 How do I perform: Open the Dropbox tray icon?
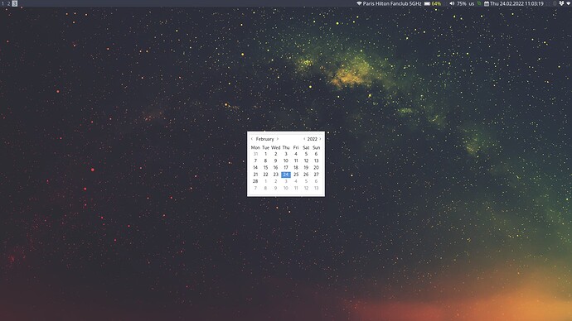coord(561,3)
